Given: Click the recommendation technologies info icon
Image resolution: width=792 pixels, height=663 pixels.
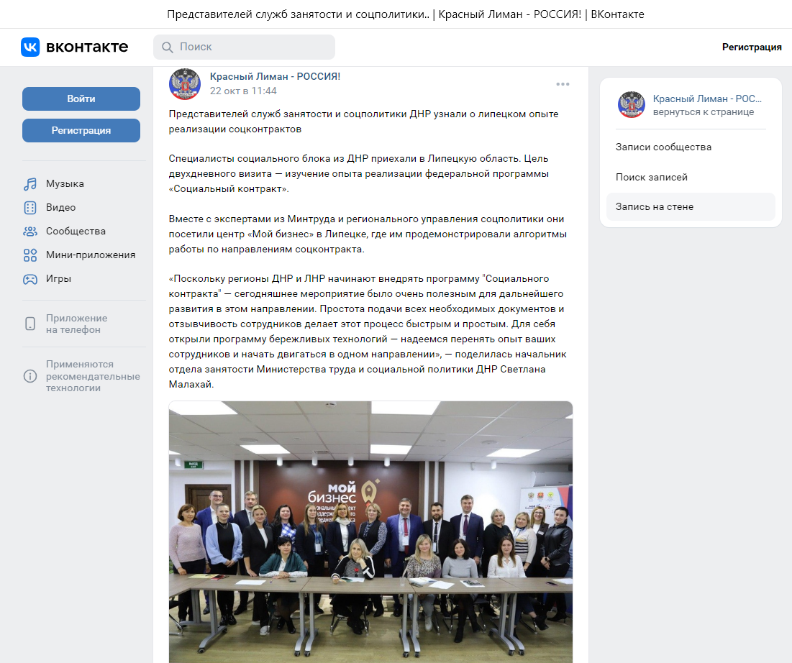Looking at the screenshot, I should (30, 376).
